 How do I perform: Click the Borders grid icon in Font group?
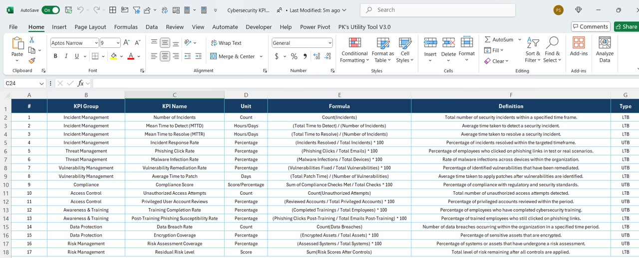95,56
